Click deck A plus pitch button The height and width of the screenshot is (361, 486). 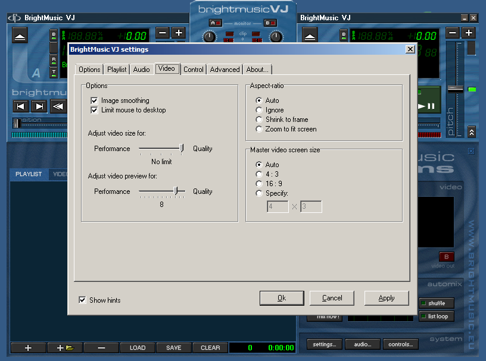[x=179, y=33]
